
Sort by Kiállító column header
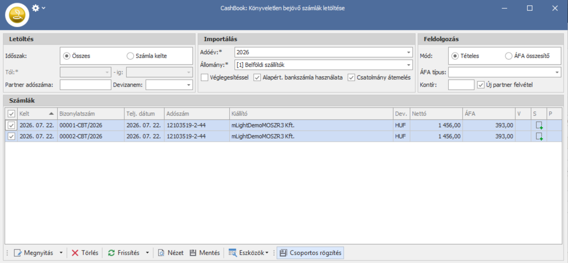pos(311,114)
